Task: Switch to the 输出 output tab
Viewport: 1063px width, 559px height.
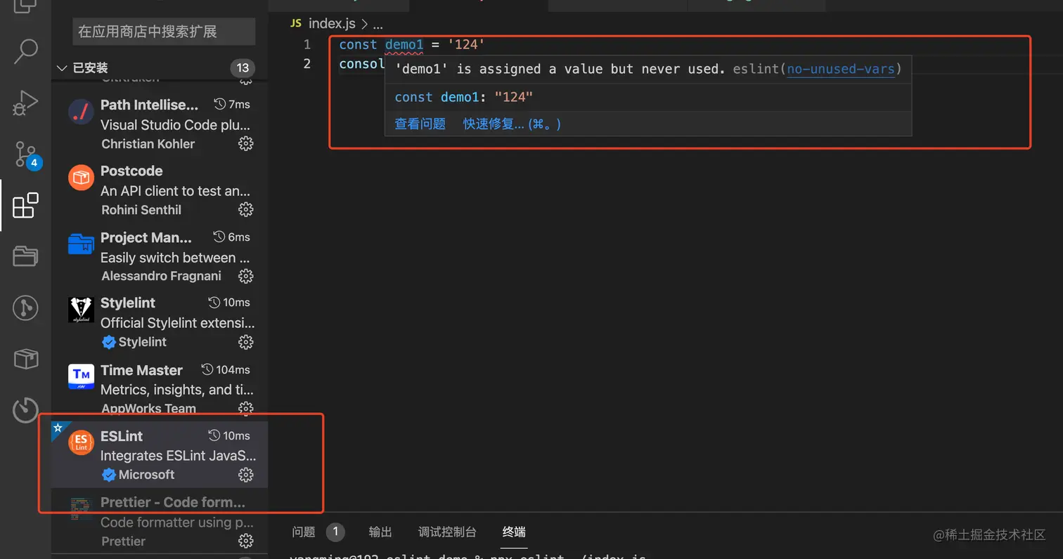Action: 380,532
